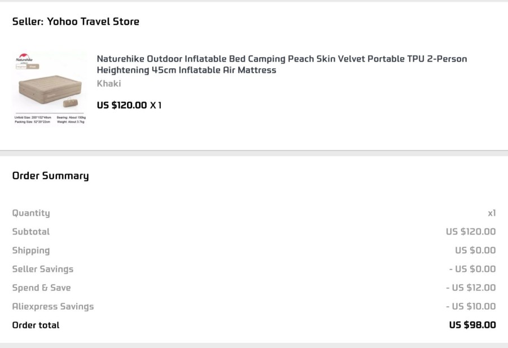Image resolution: width=508 pixels, height=348 pixels.
Task: Select the Aliexpress Savings discount of $10.00
Action: [471, 307]
